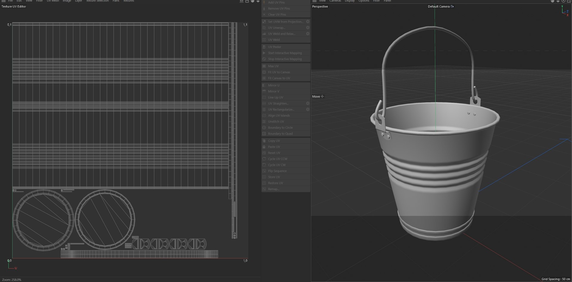Open the Remap command

pyautogui.click(x=286, y=189)
